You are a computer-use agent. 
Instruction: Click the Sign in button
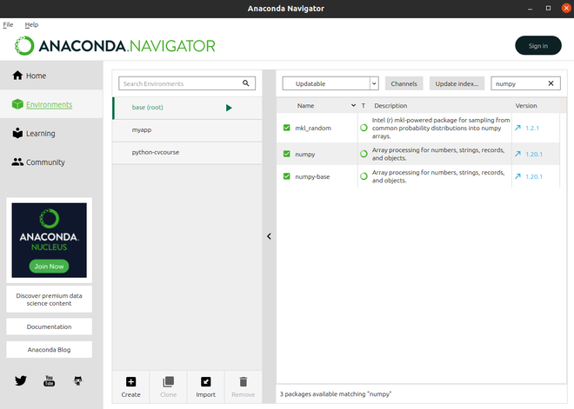click(x=538, y=46)
